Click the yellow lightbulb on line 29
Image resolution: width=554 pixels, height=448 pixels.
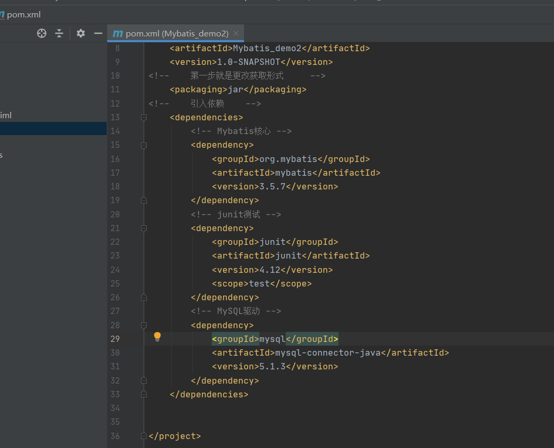157,337
